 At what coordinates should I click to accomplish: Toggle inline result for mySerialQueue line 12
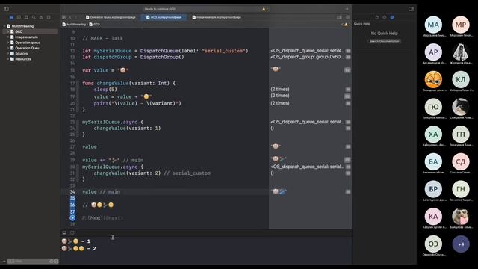pos(348,51)
